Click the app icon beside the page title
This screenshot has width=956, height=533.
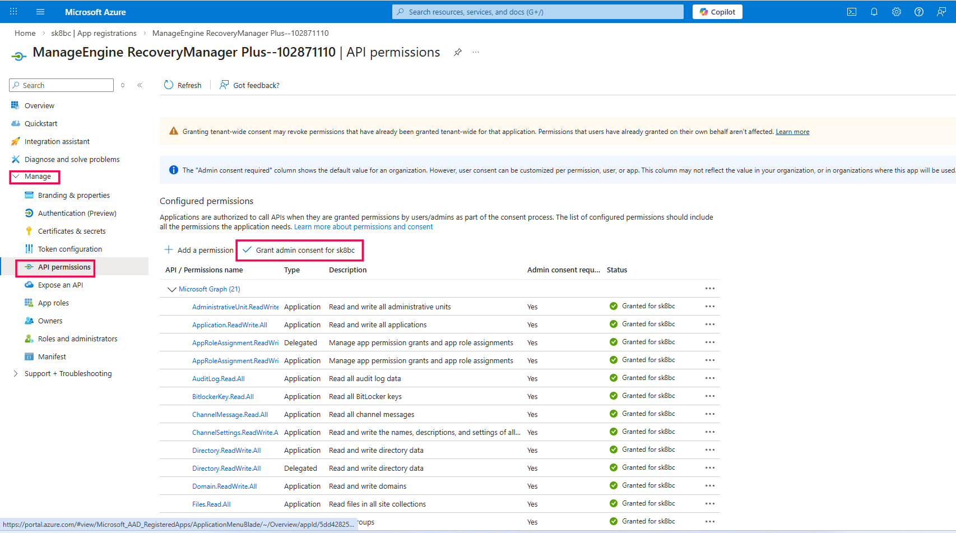tap(19, 55)
